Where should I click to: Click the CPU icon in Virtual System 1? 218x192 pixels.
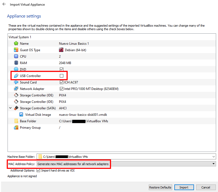point(16,56)
